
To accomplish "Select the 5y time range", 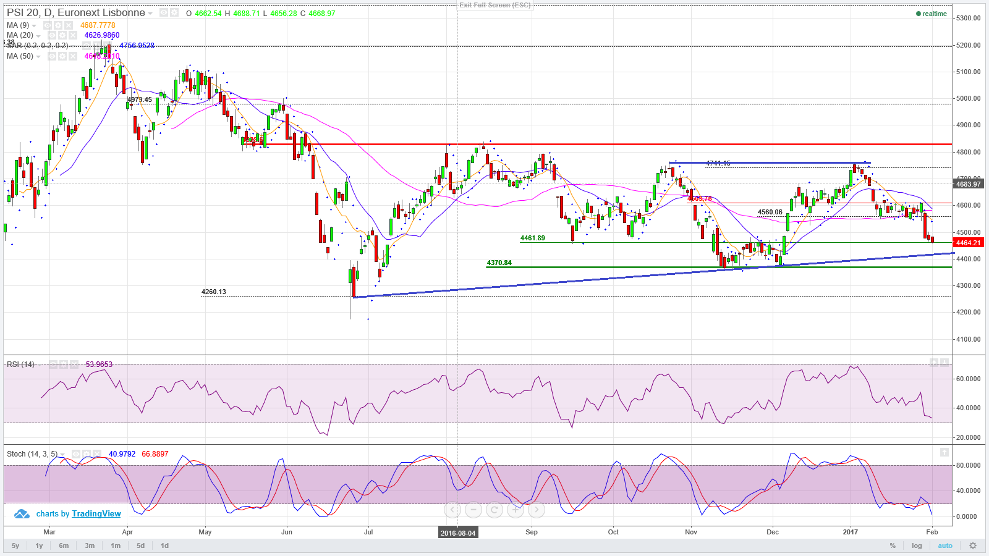I will click(15, 545).
